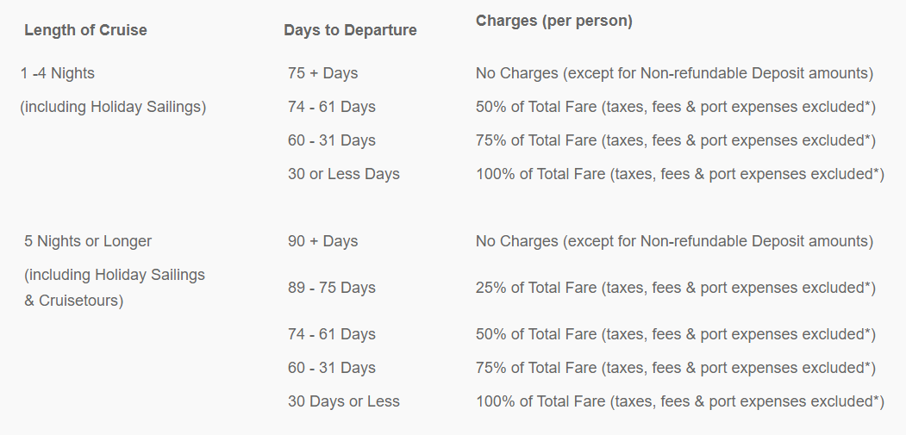
Task: Click the 90 + Days cell
Action: [x=323, y=241]
